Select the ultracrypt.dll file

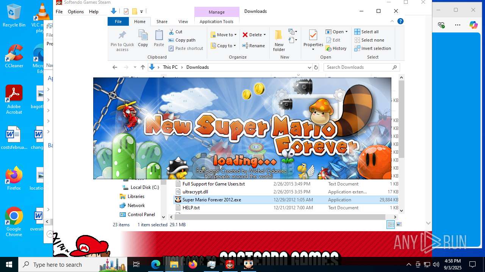[x=286, y=192]
